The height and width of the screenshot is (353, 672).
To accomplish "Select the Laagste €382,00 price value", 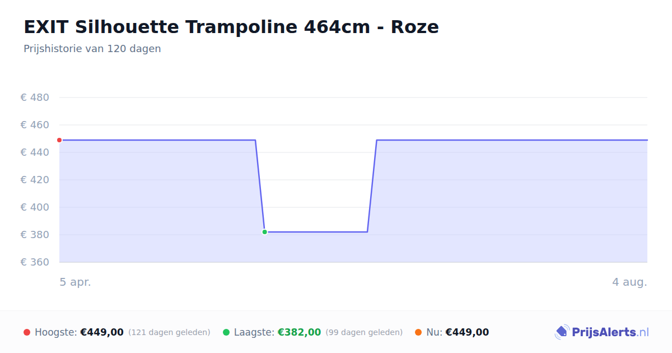I will pos(299,332).
